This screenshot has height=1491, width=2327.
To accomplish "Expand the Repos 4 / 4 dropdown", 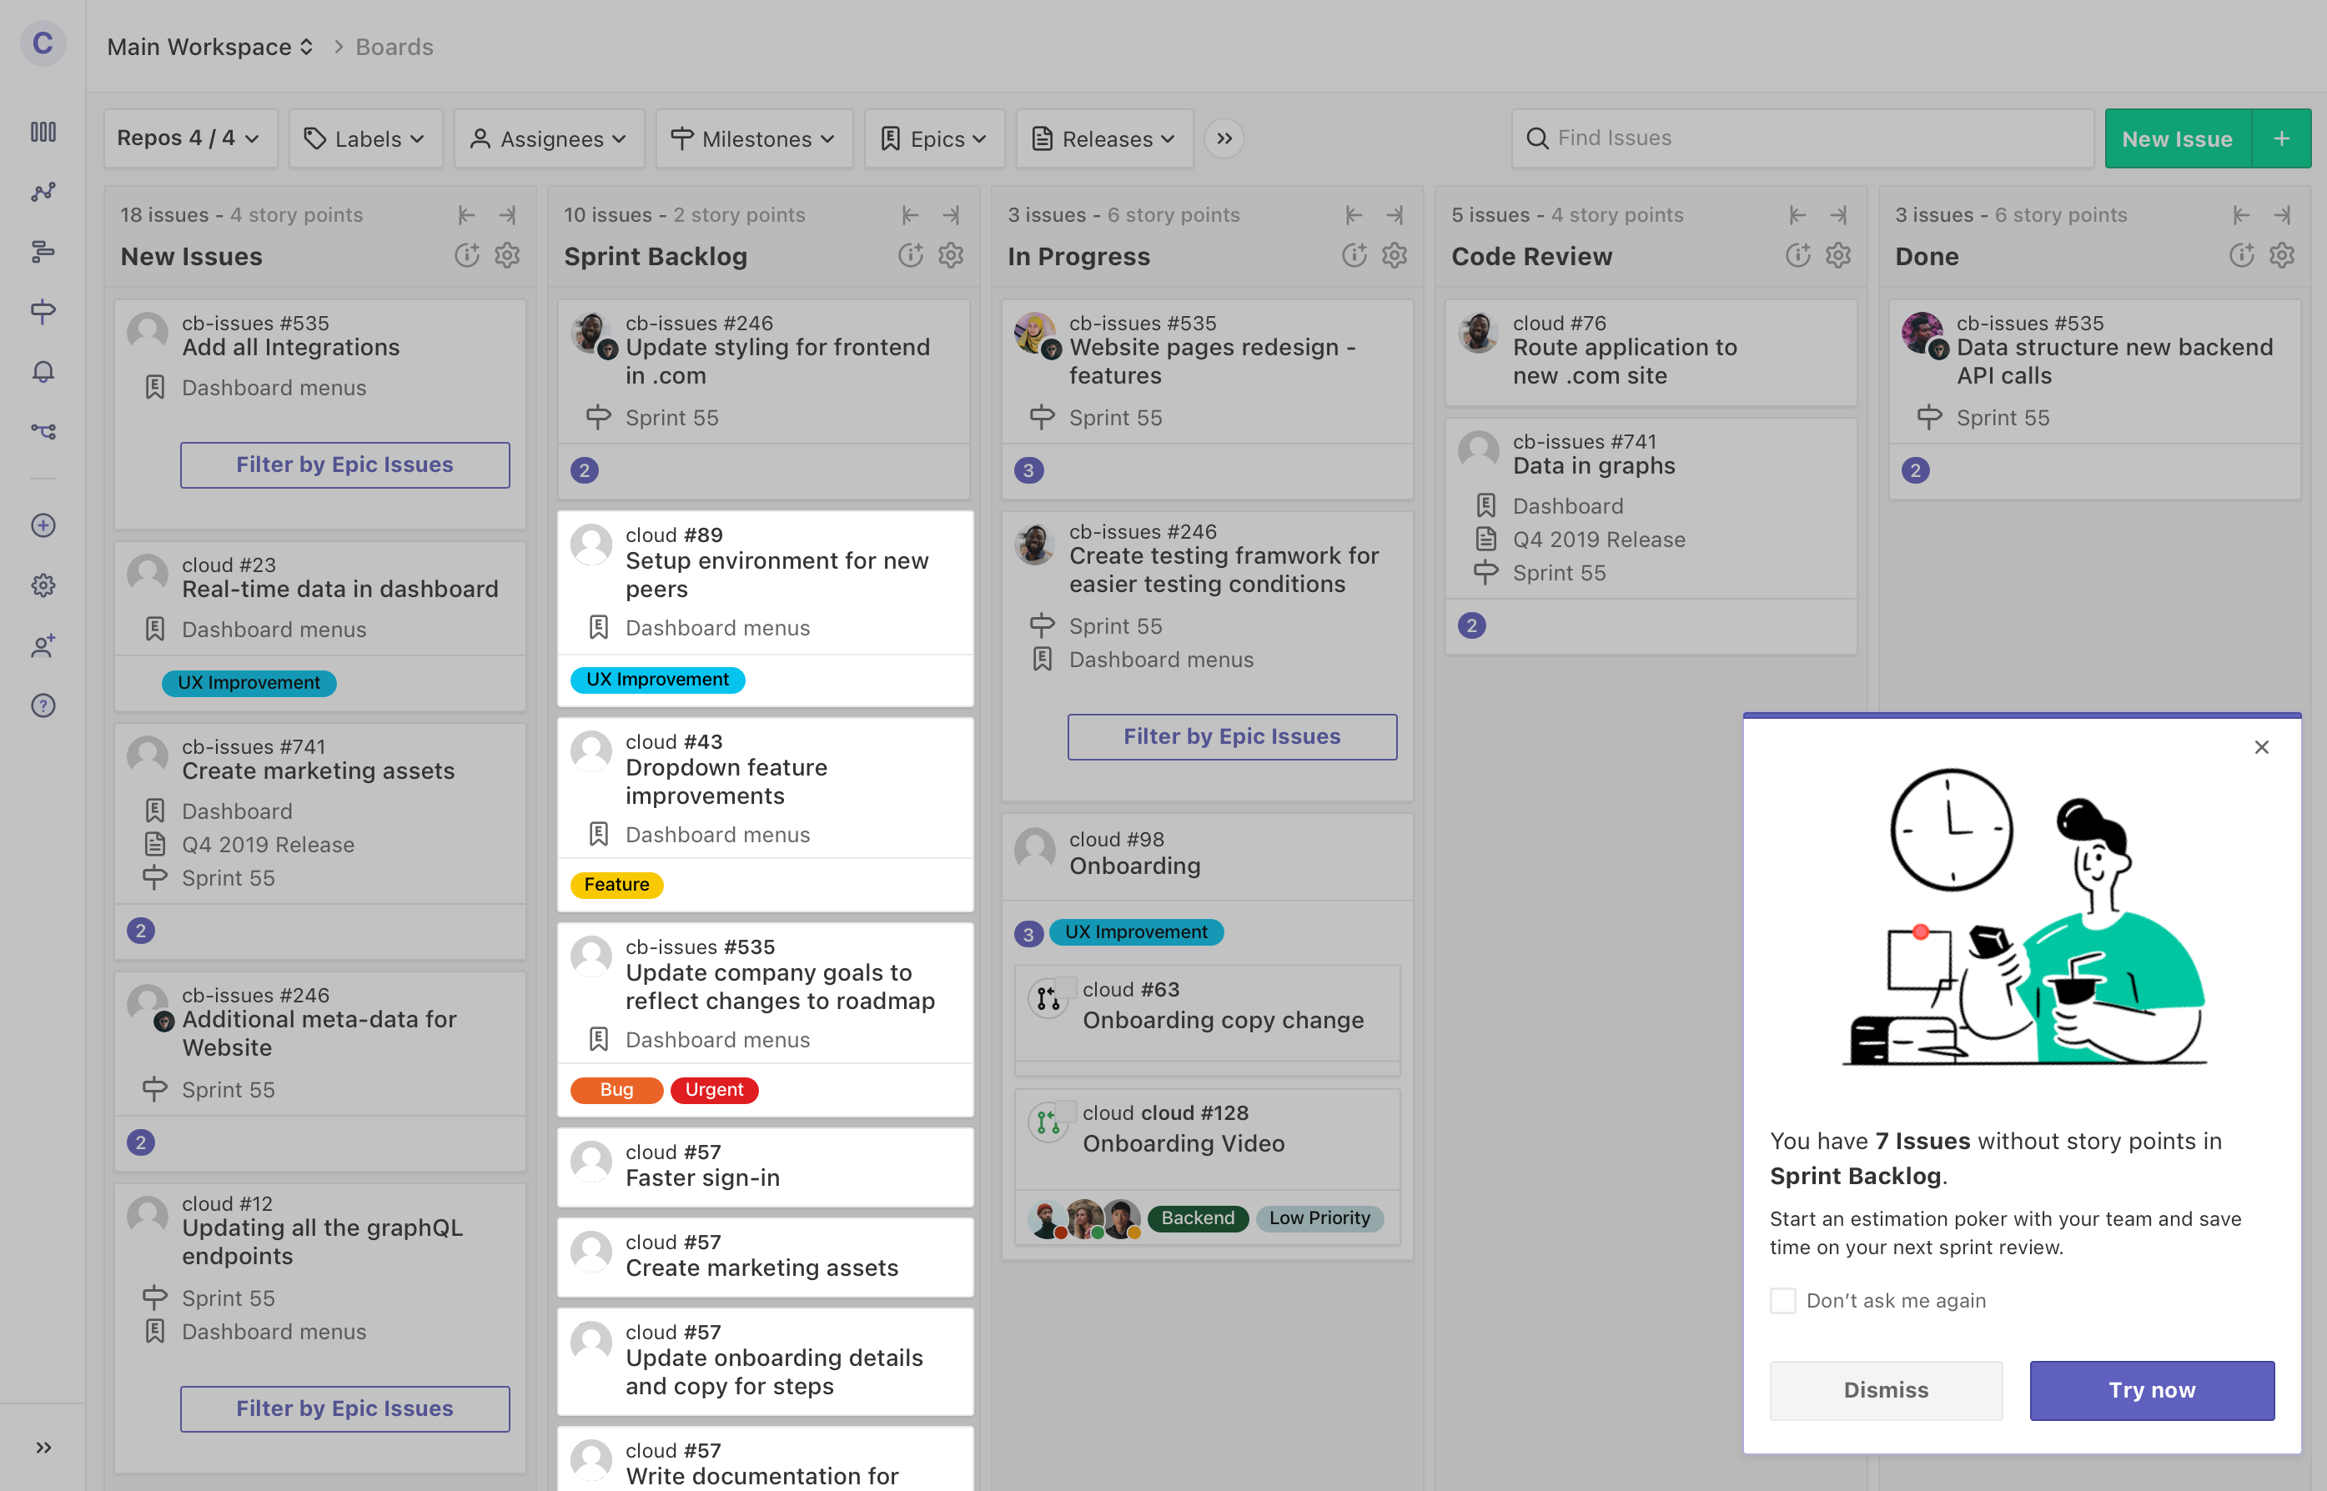I will (188, 138).
